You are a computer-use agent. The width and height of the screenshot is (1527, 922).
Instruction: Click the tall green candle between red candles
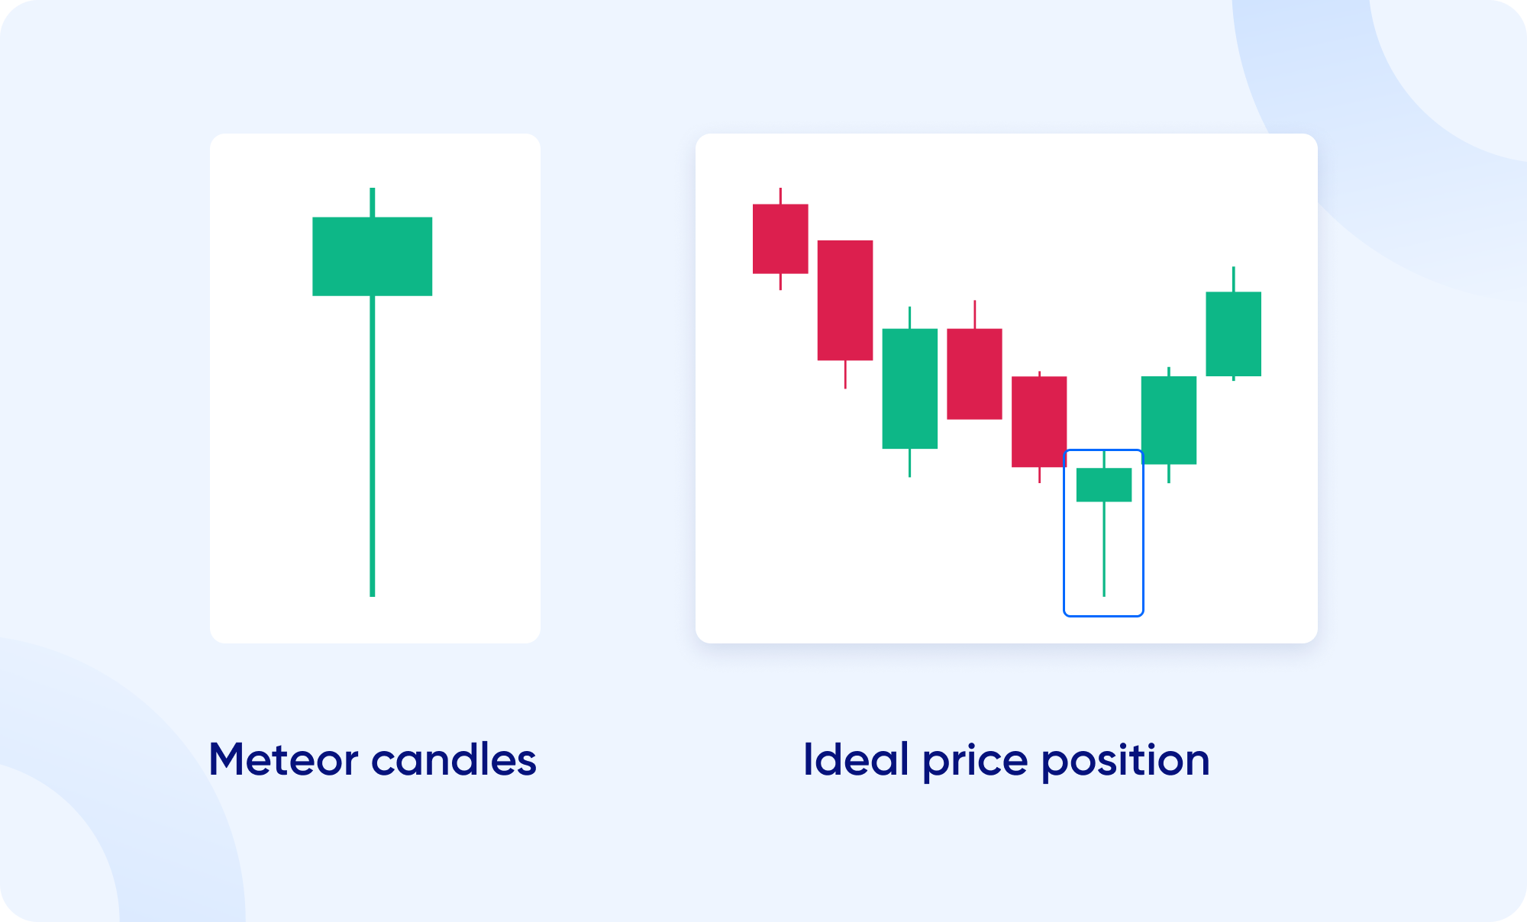coord(909,388)
